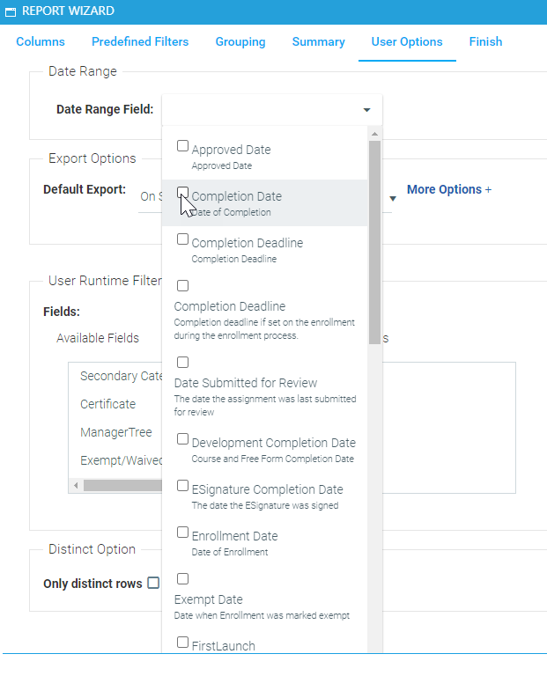
Task: Click the dropdown list scroll-up arrow
Action: click(x=374, y=134)
